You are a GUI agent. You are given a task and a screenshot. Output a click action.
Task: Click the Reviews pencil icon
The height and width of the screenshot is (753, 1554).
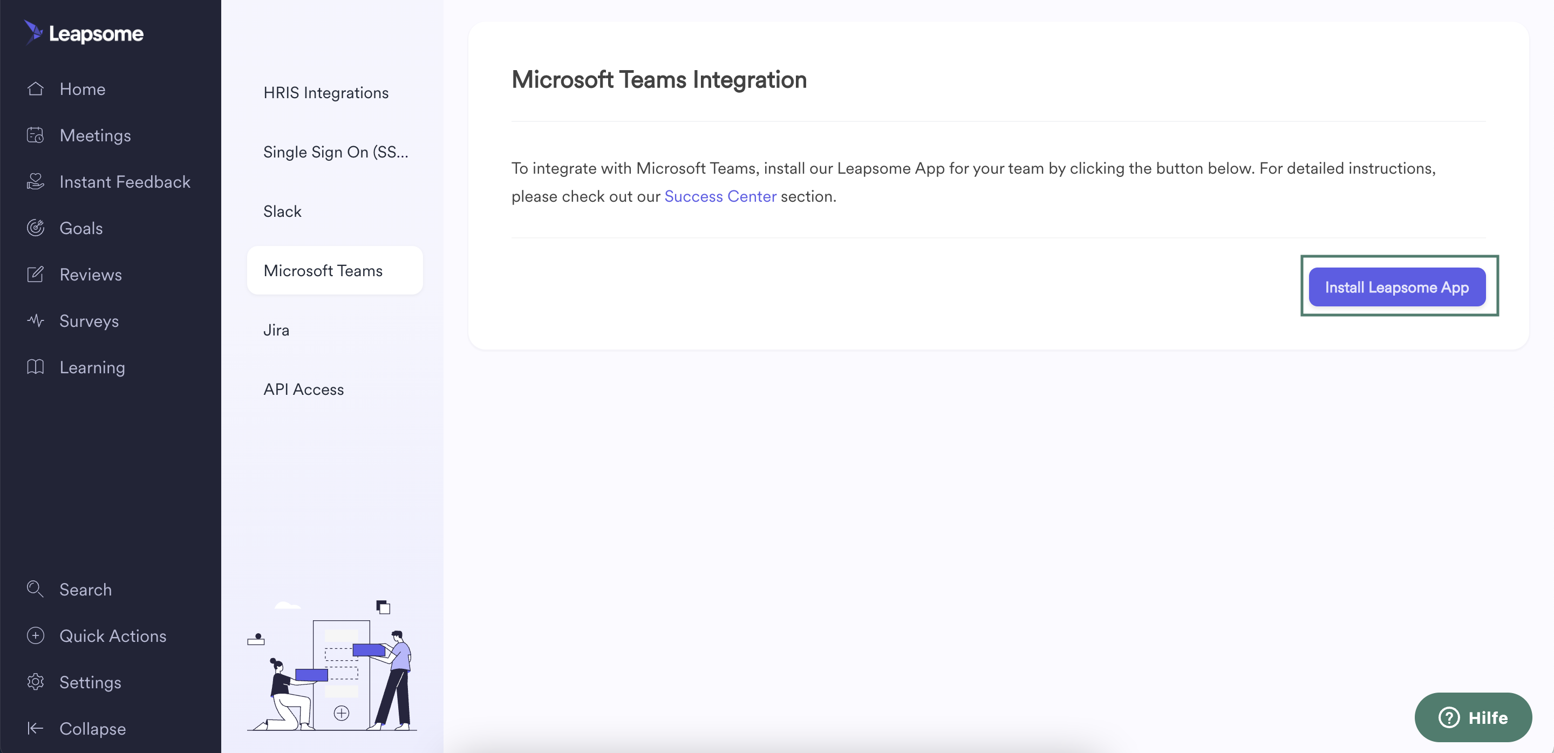click(x=36, y=275)
